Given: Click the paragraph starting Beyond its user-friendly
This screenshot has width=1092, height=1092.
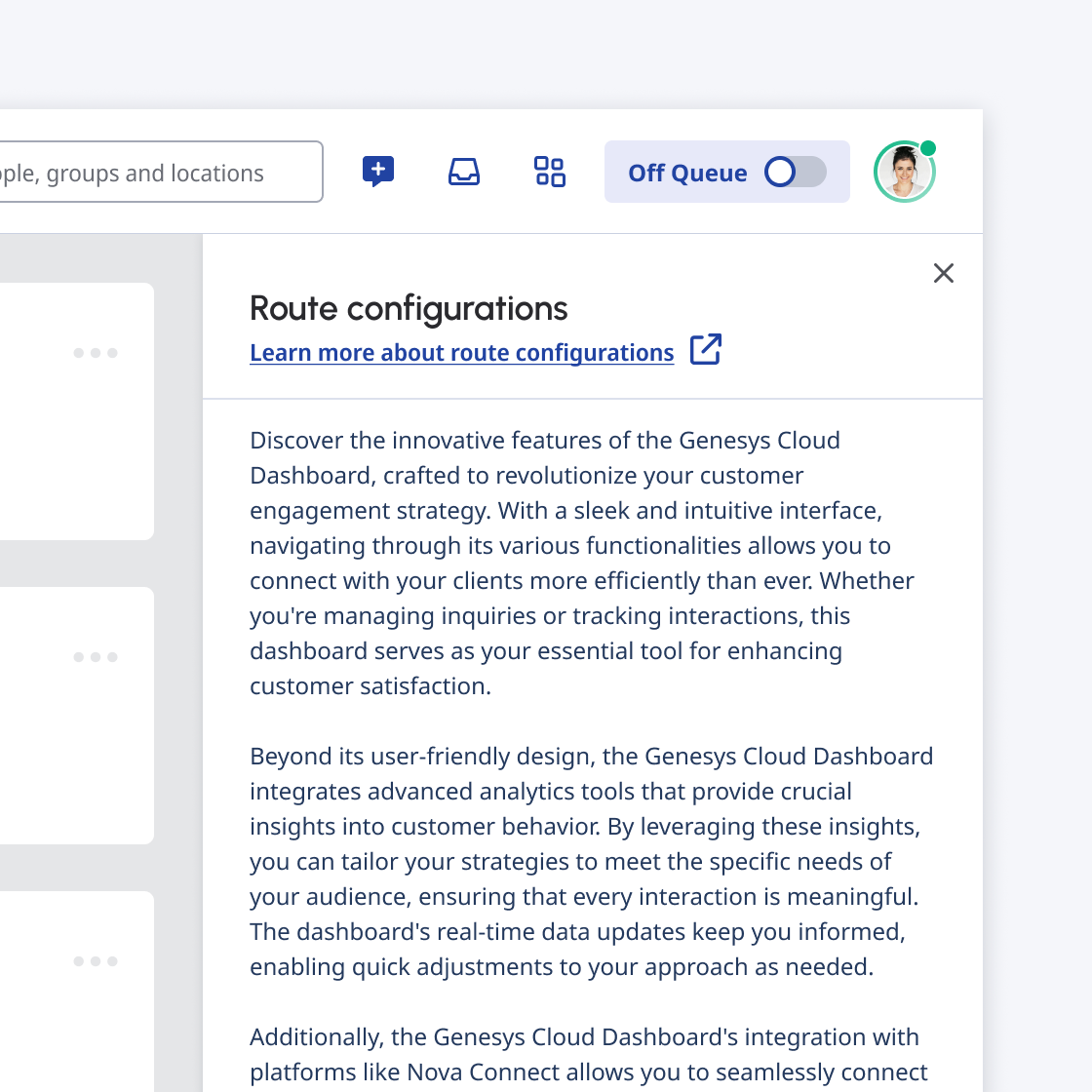Looking at the screenshot, I should click(x=591, y=862).
